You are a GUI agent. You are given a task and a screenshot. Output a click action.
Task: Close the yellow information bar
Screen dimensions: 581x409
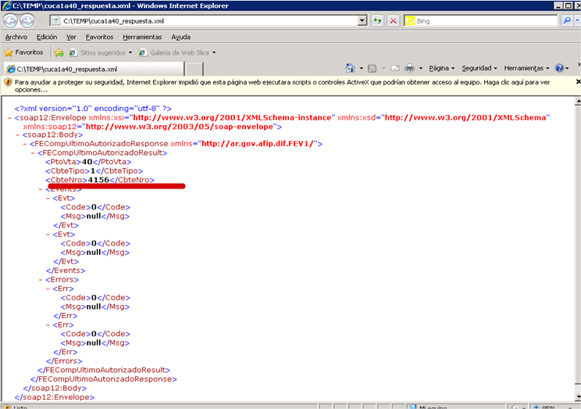pos(578,81)
